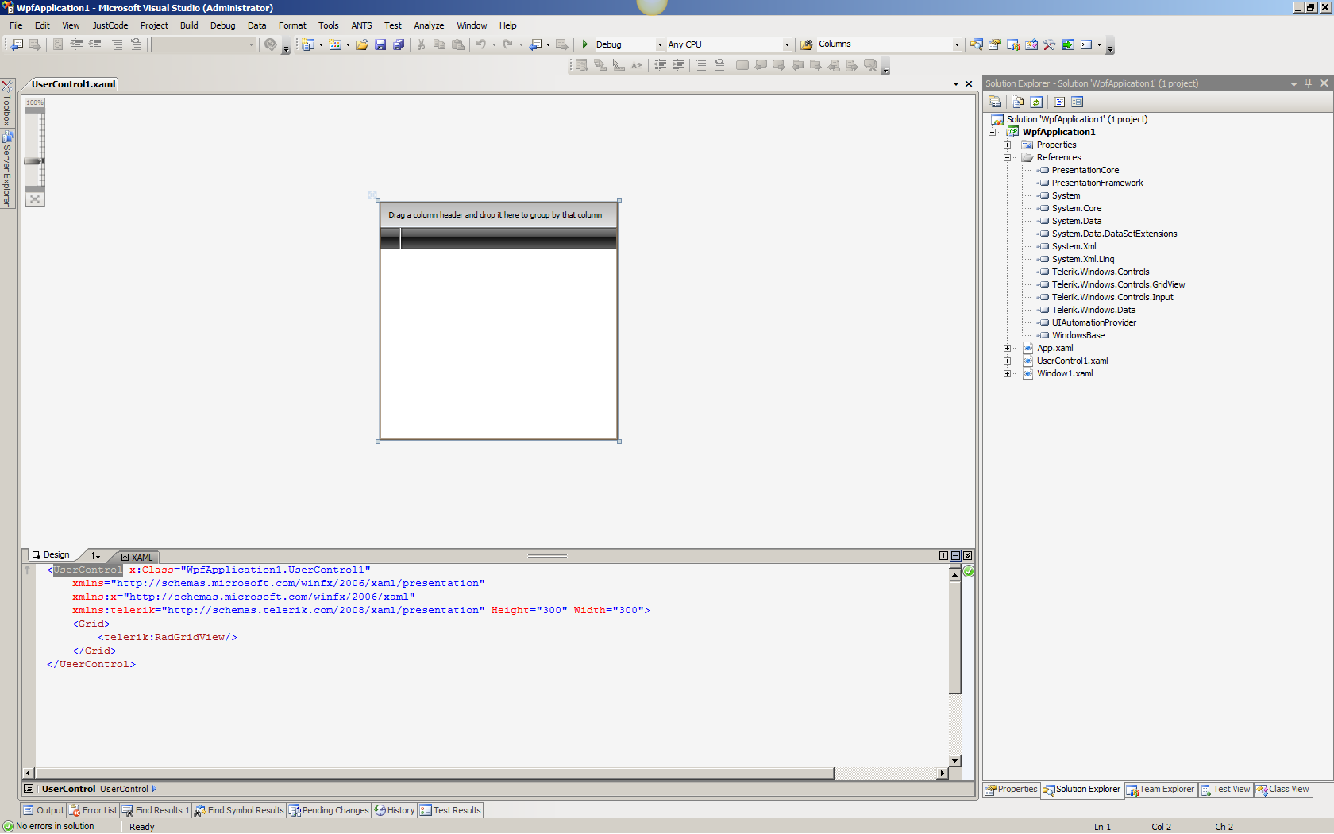Switch to the Team Explorer tab
This screenshot has width=1334, height=834.
pos(1160,790)
